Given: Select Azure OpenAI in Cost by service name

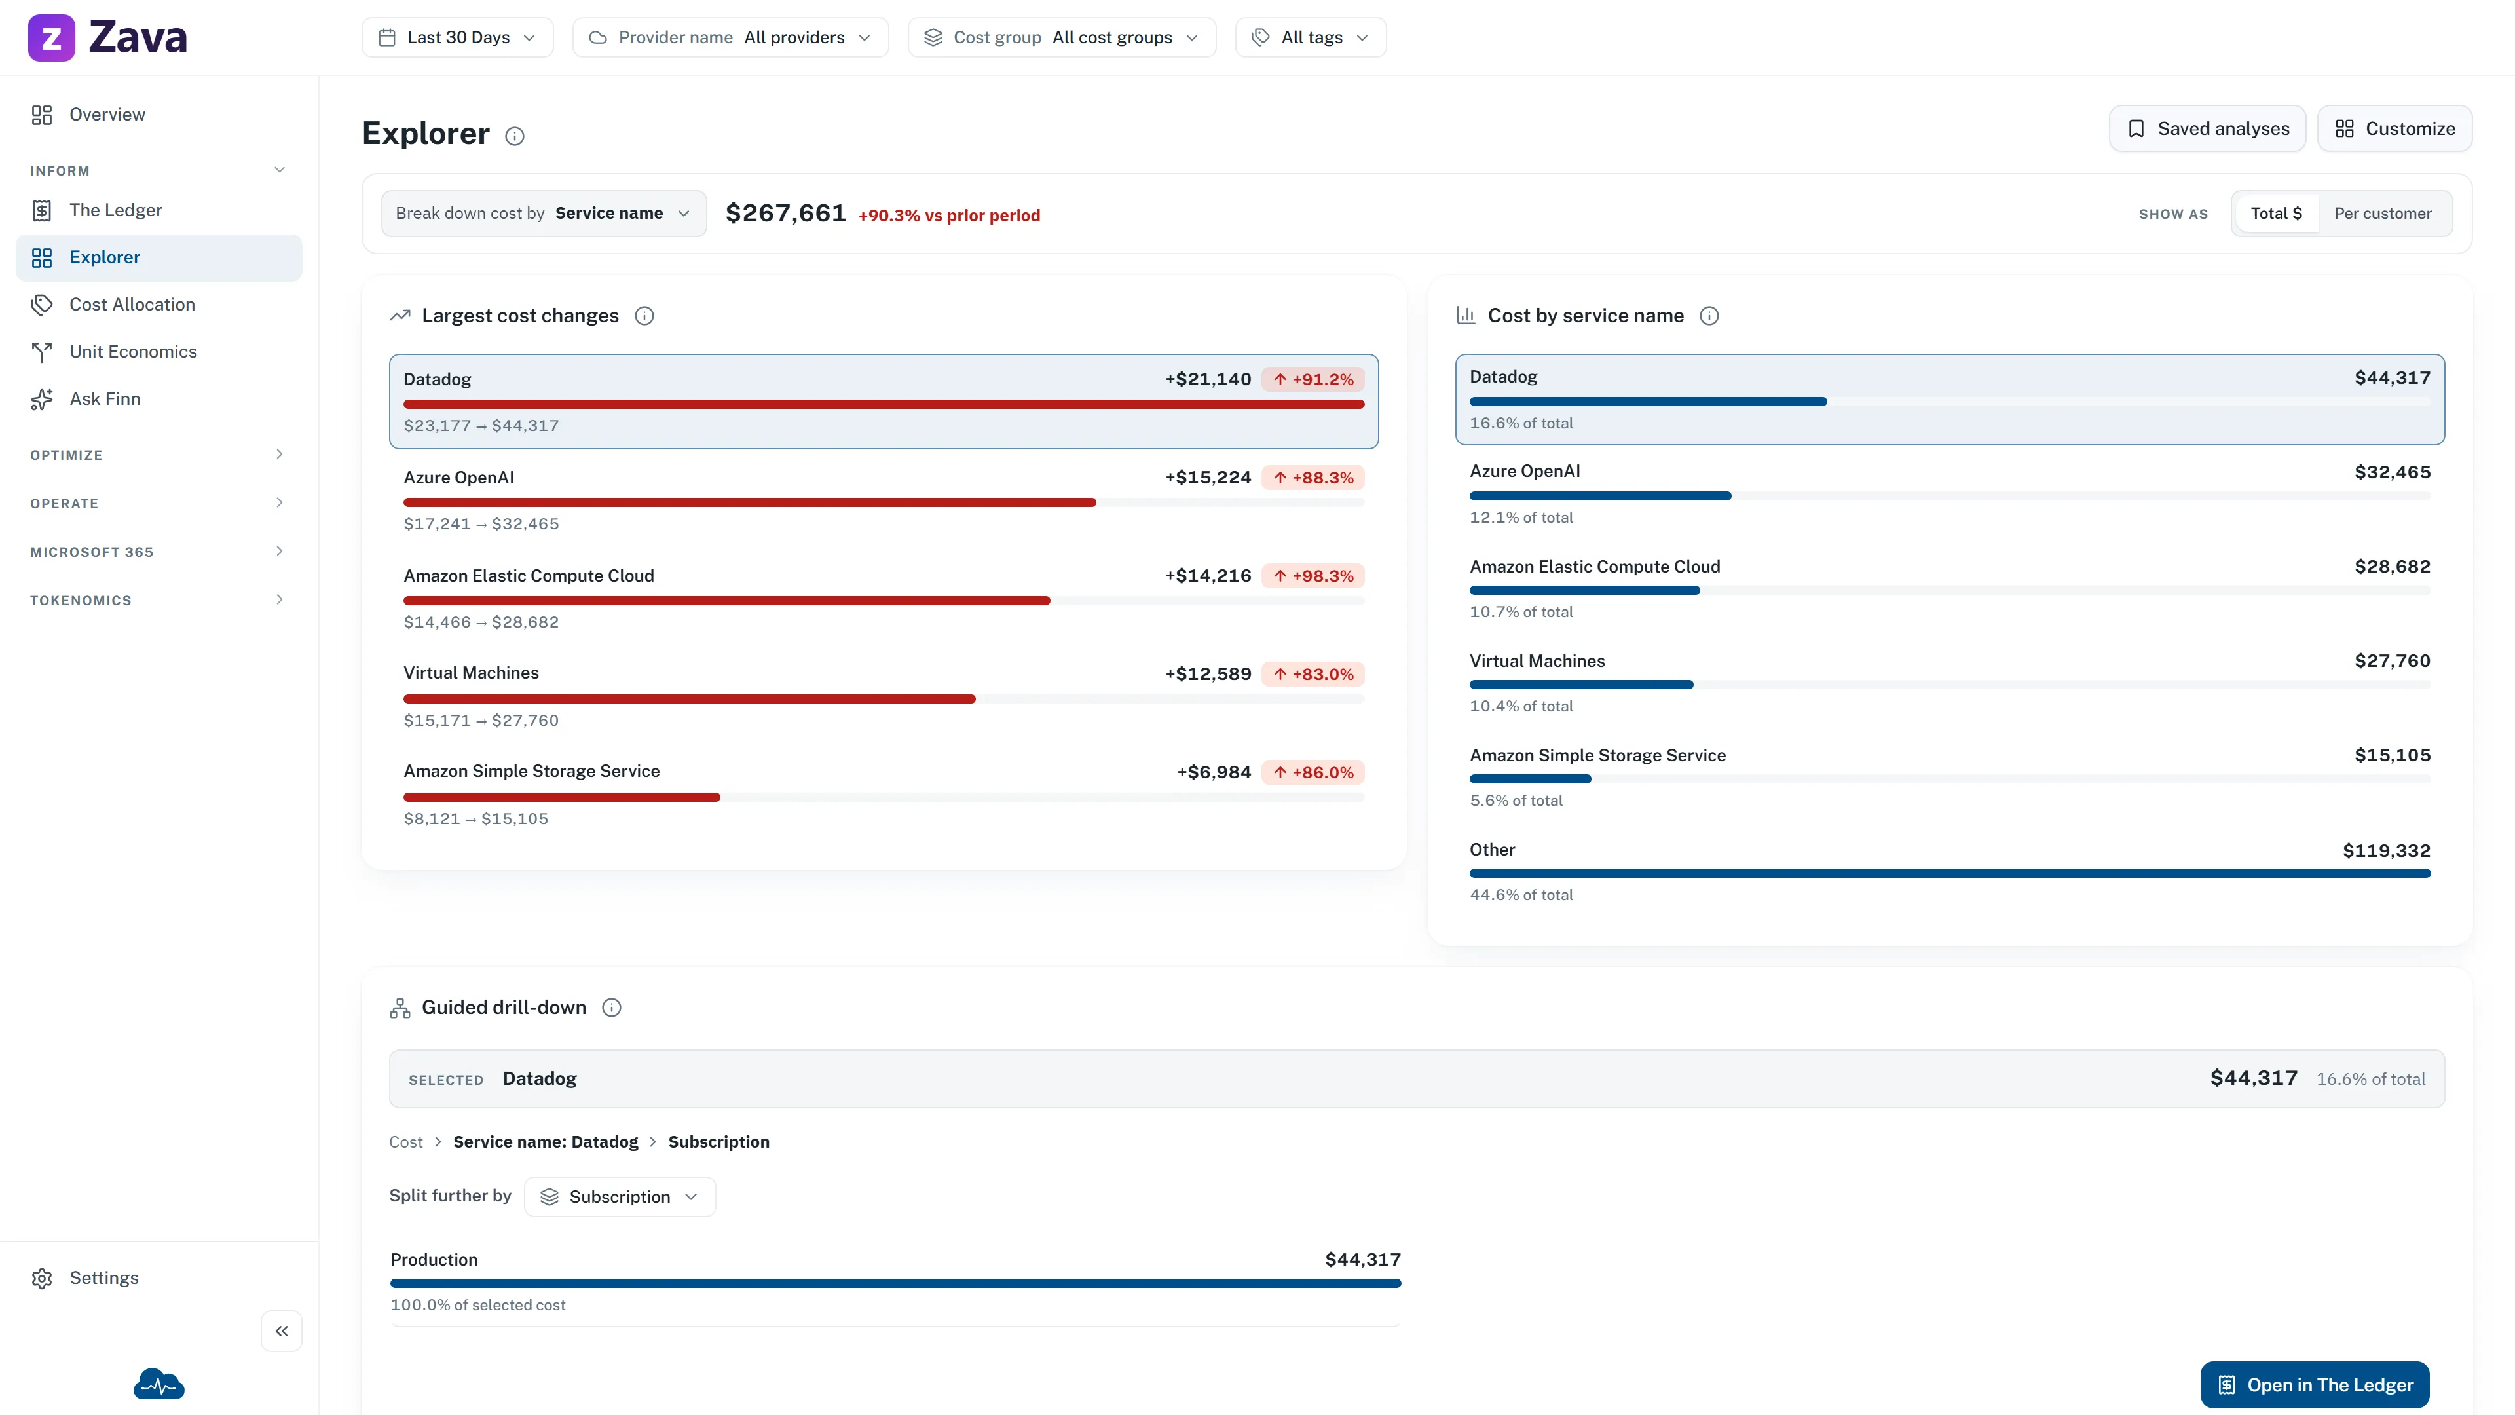Looking at the screenshot, I should [1950, 494].
